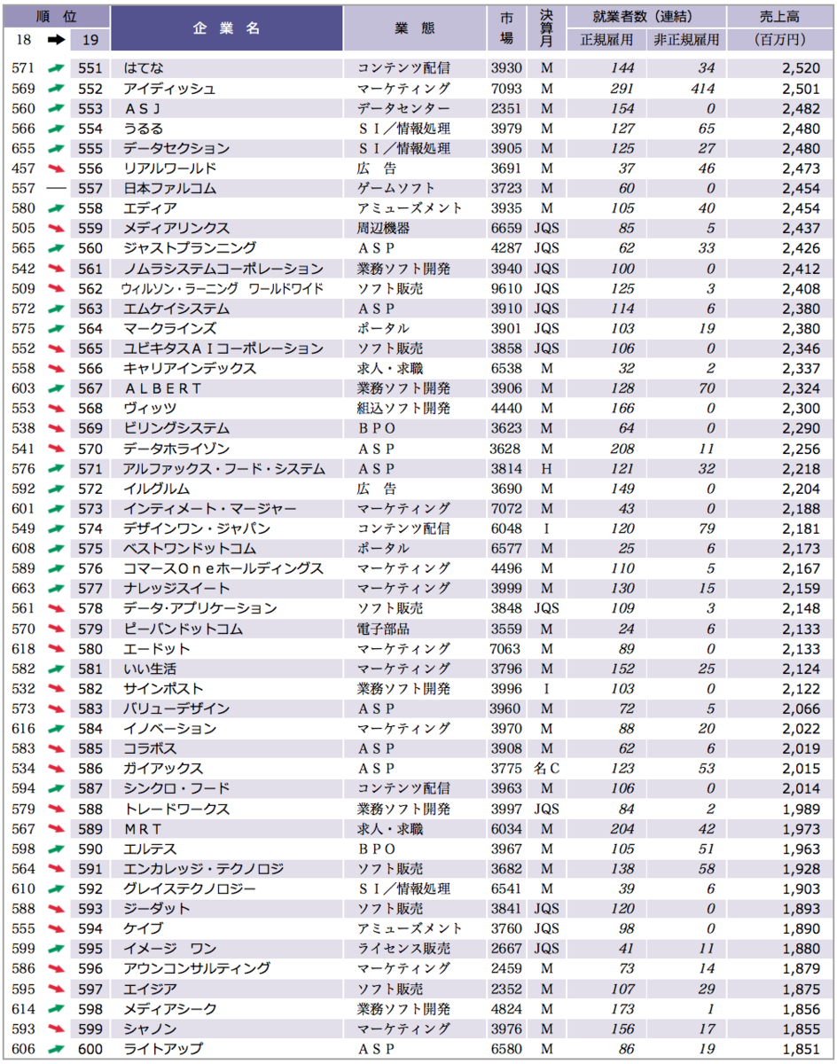Click the red down arrow in the リアルワールド row

[57, 168]
